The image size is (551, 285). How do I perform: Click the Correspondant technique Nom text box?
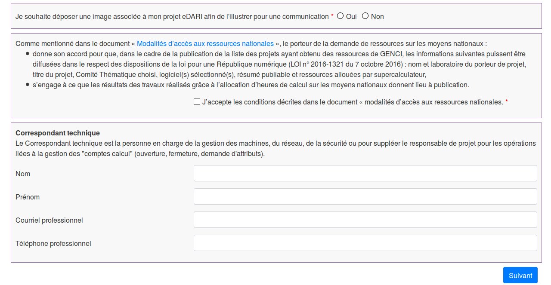coord(365,173)
